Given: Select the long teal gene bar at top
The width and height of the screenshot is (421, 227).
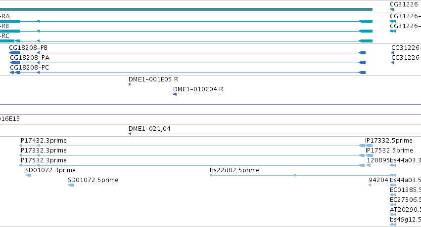Looking at the screenshot, I should [x=186, y=9].
